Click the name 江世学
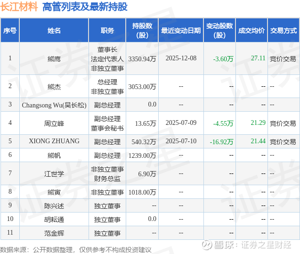The height and width of the screenshot is (254, 300). pyautogui.click(x=54, y=174)
